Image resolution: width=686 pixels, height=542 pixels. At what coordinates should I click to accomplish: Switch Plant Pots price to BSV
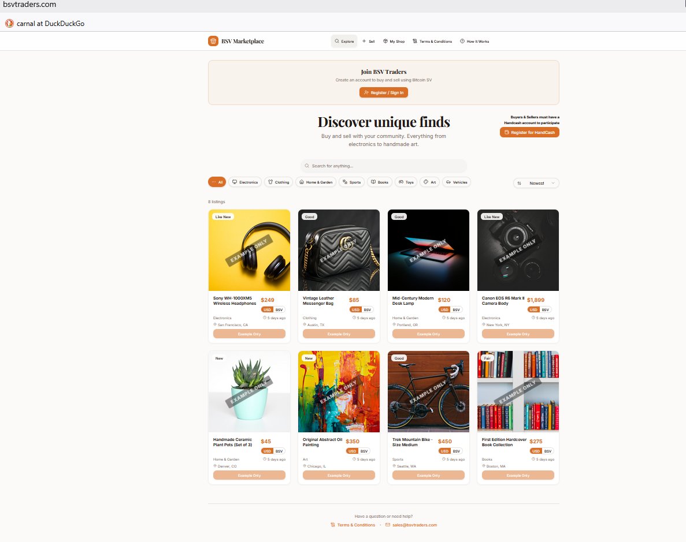coord(279,451)
